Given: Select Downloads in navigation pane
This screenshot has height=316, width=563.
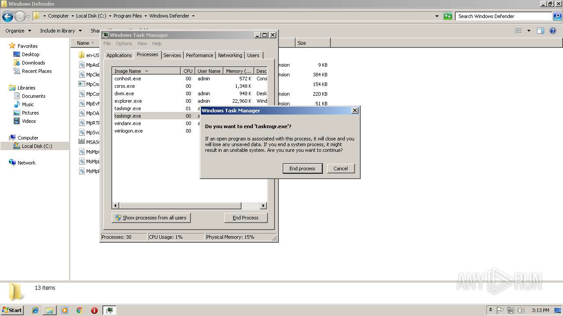Looking at the screenshot, I should (33, 63).
